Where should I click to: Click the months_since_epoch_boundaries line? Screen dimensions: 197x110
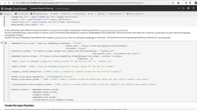pyautogui.click(x=42, y=77)
